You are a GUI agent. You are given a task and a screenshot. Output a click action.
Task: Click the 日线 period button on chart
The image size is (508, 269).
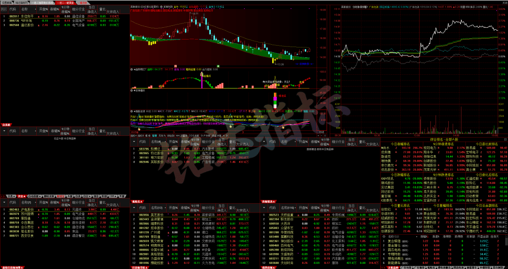[321, 132]
